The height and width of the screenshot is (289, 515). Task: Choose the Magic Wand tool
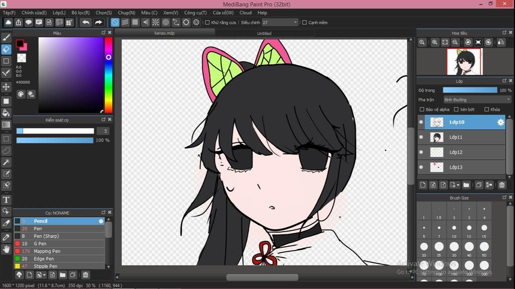[x=6, y=162]
